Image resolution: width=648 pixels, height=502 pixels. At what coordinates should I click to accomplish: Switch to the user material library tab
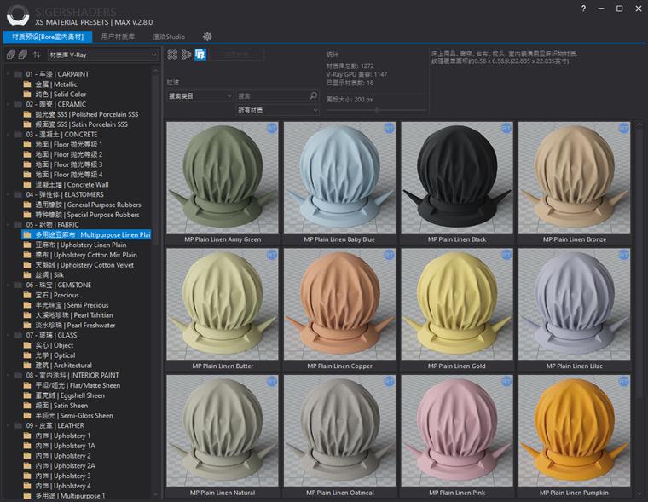tap(118, 37)
